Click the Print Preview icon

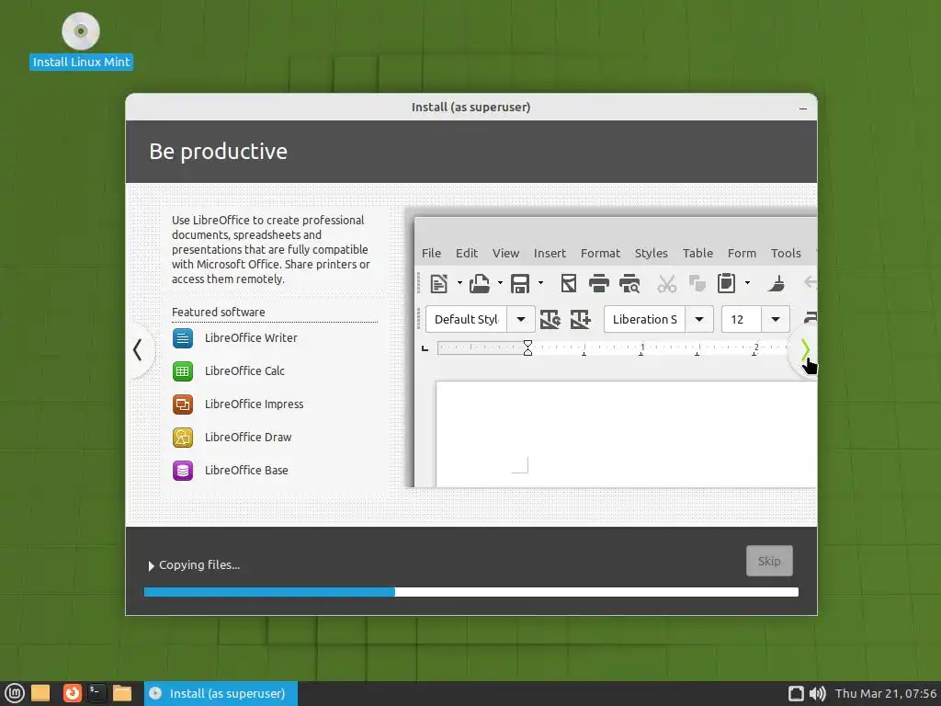pos(629,283)
